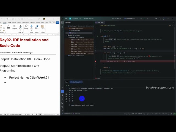Collapse External Libraries node
Screen dimensions: 176x132
pyautogui.click(x=66, y=35)
